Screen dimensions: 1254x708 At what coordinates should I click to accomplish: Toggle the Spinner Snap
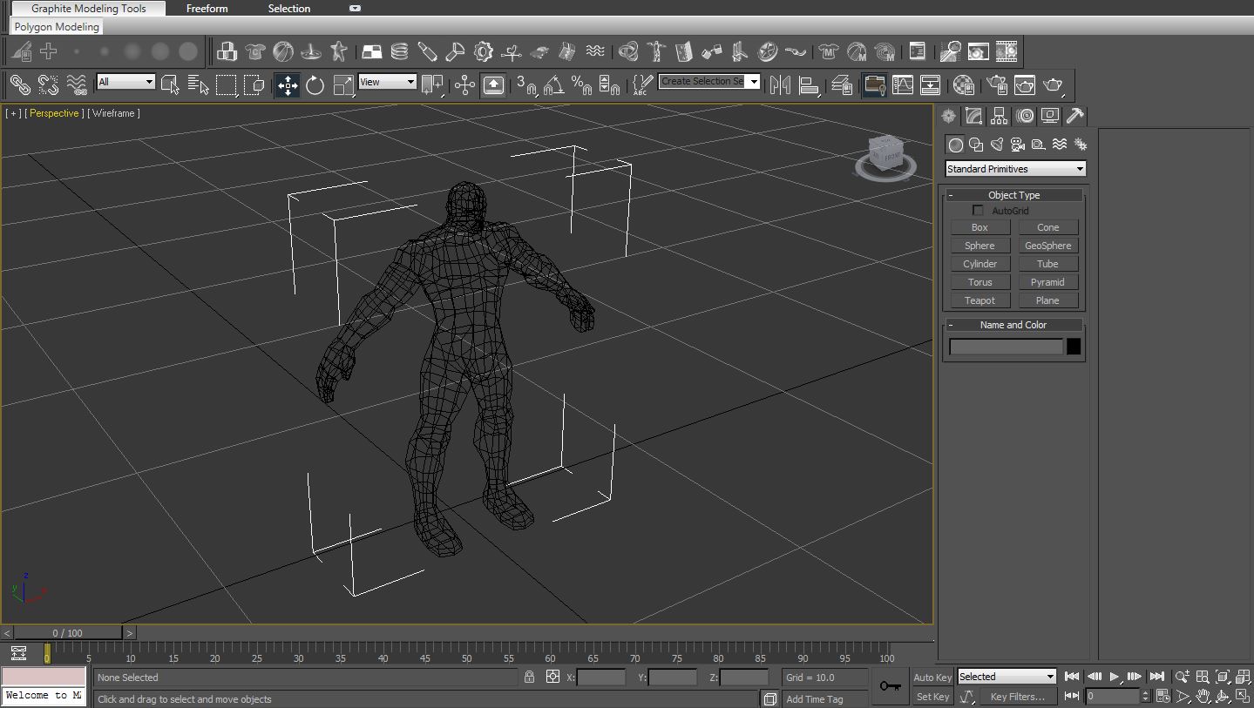pyautogui.click(x=609, y=84)
